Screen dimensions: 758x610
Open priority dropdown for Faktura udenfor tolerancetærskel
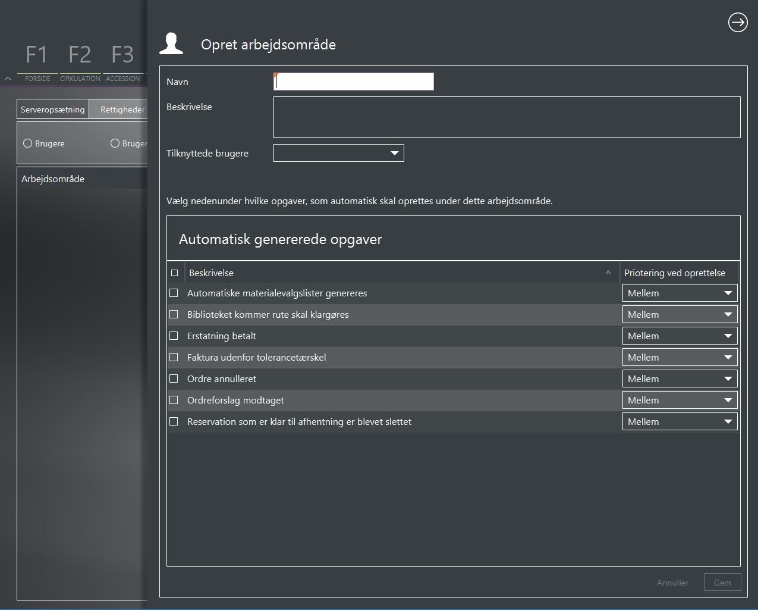click(x=680, y=357)
